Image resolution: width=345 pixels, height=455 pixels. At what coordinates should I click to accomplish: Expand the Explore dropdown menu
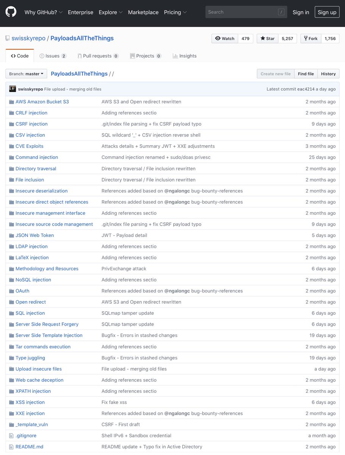point(111,12)
